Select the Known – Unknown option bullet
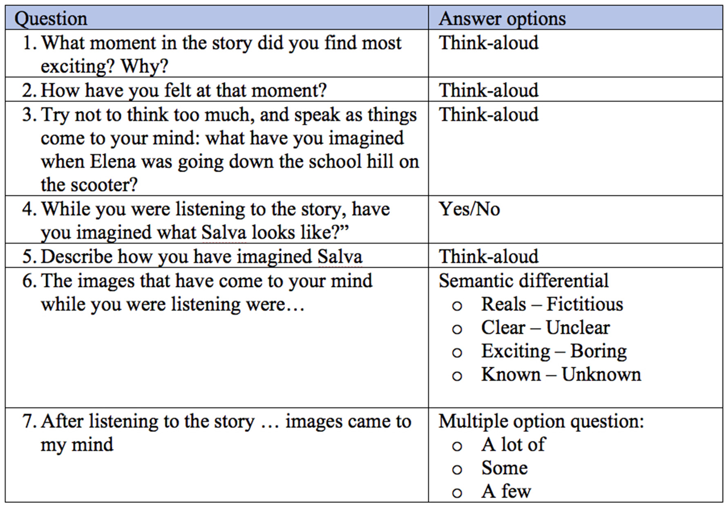Image resolution: width=724 pixels, height=505 pixels. 457,376
